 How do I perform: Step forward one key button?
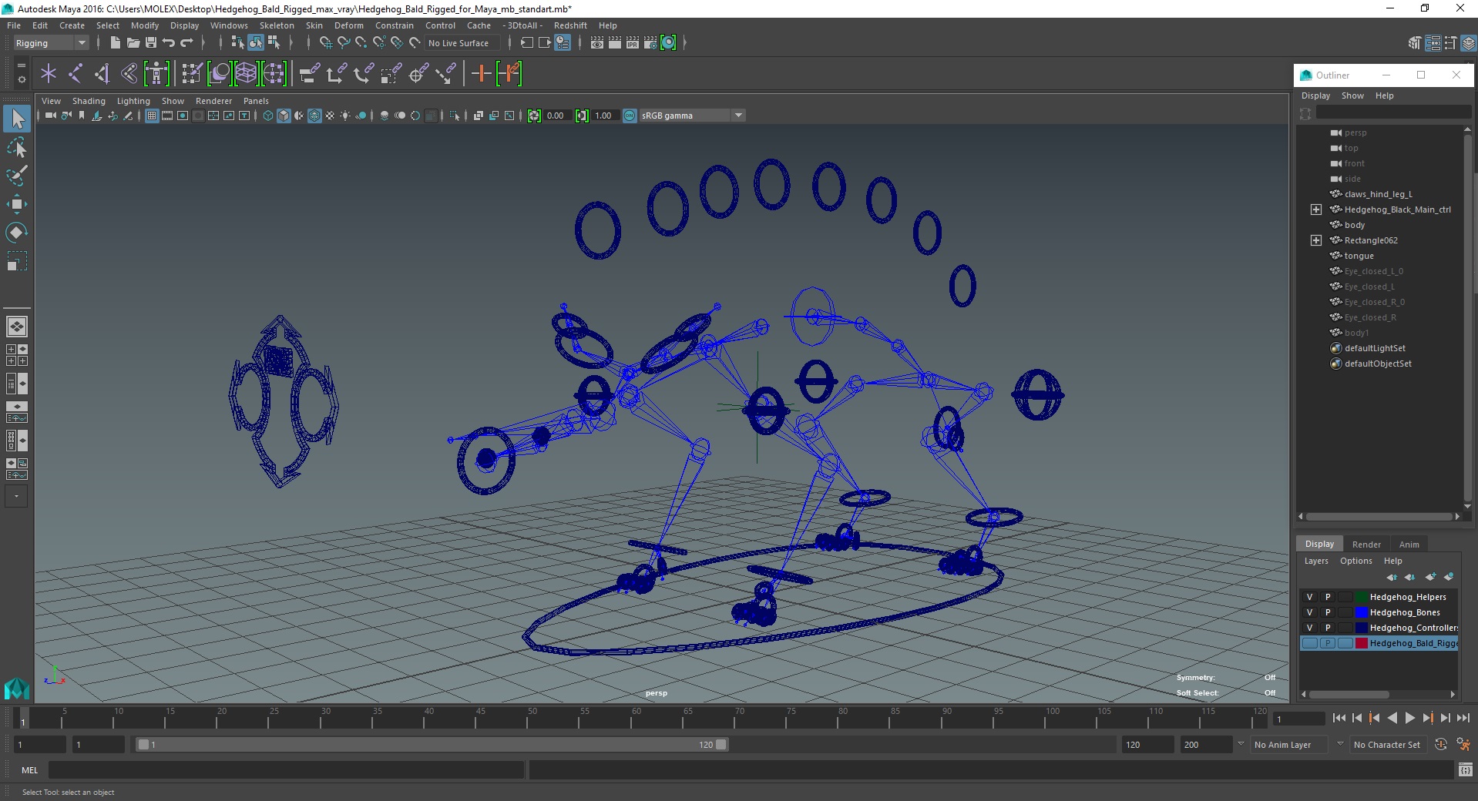pos(1428,718)
